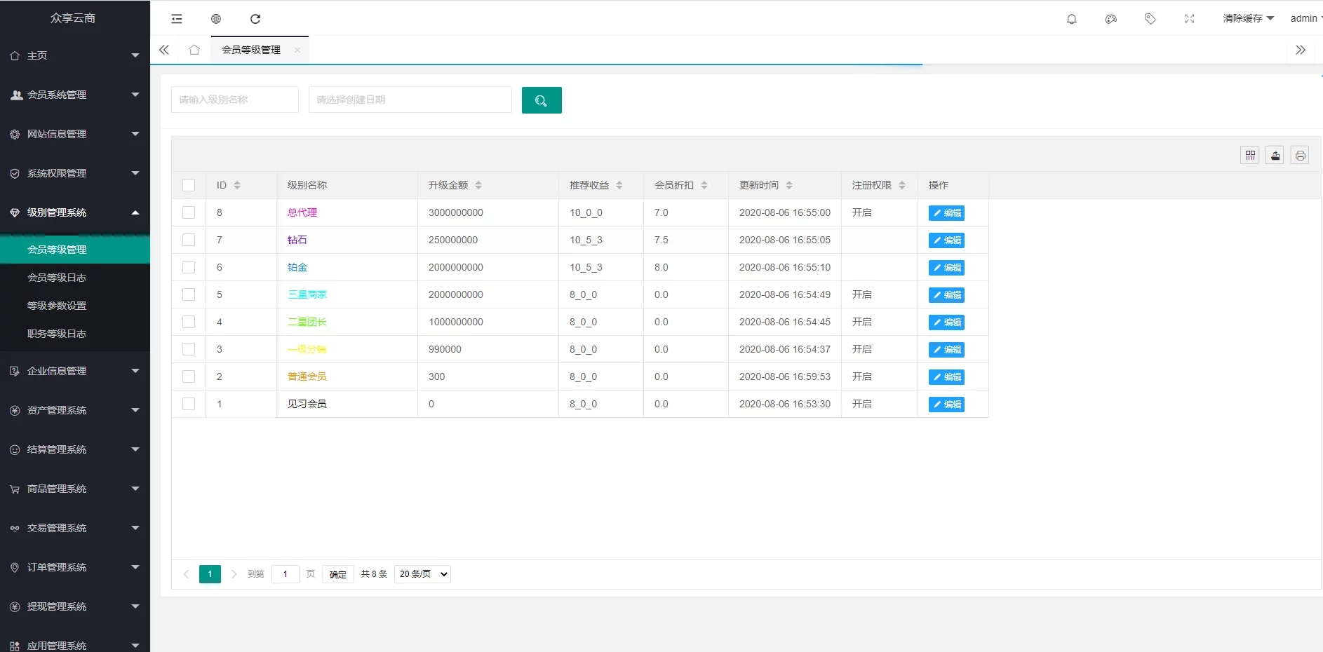Open the 20 条/页 page size dropdown

(422, 574)
